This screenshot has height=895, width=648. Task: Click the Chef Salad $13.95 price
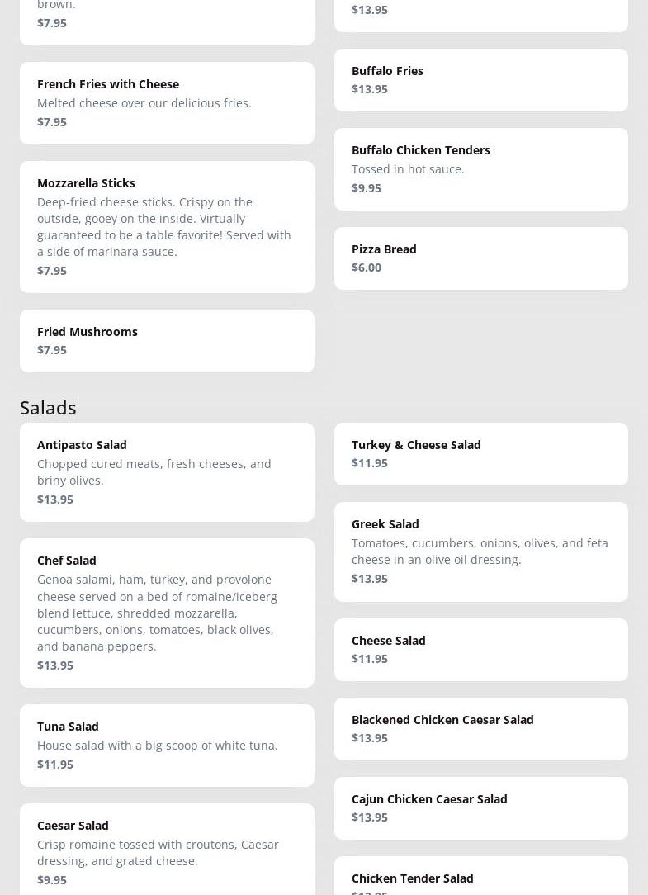[x=55, y=665]
